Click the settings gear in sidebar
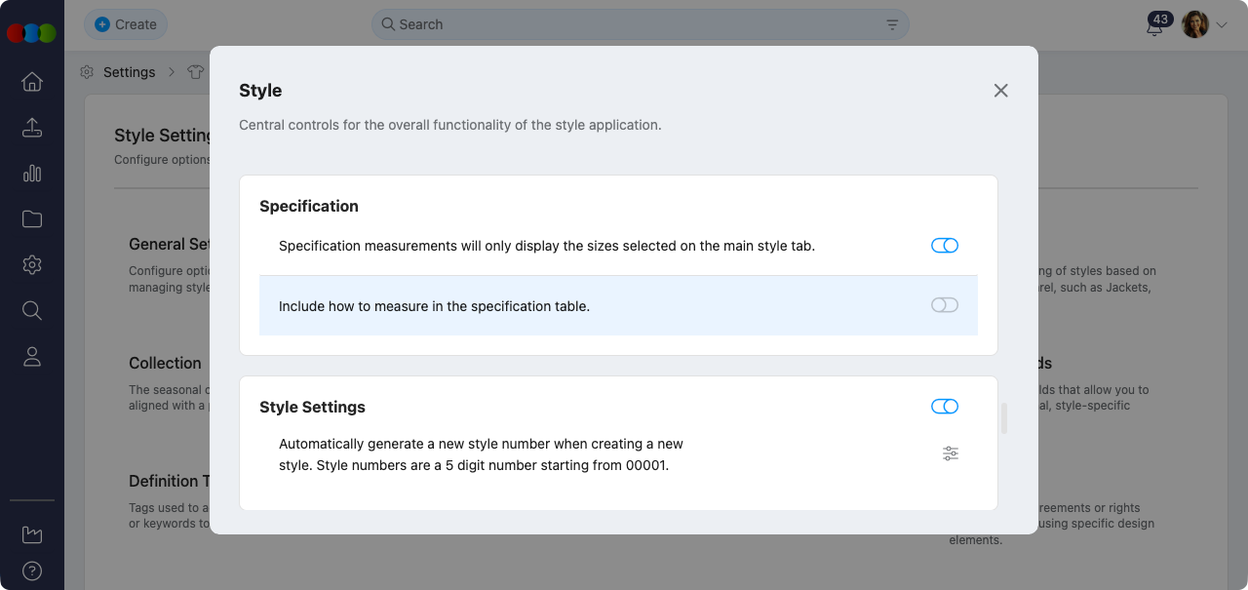Viewport: 1248px width, 590px height. tap(32, 265)
